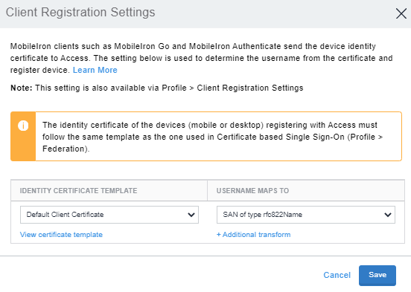The image size is (411, 292).
Task: Click the Client Registration Settings title text
Action: coord(80,13)
